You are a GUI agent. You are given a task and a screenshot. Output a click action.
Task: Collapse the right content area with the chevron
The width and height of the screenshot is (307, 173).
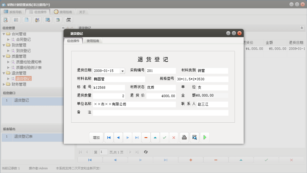click(x=301, y=28)
